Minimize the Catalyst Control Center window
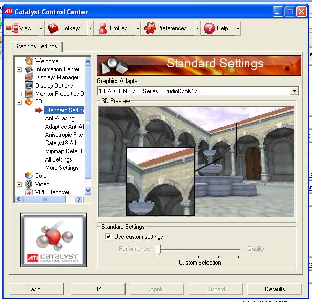The width and height of the screenshot is (312, 302). [x=278, y=12]
